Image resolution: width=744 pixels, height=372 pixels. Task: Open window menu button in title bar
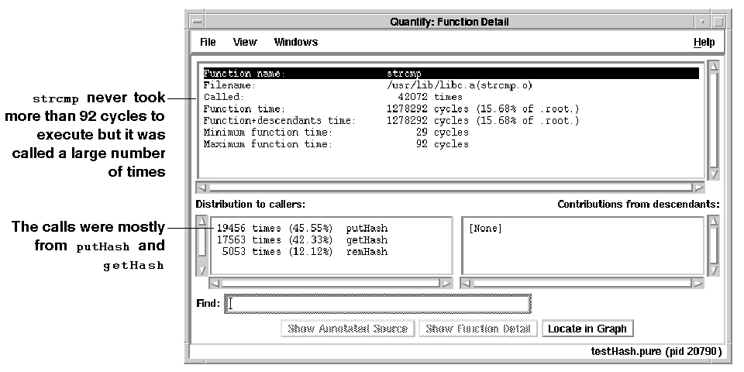[198, 22]
